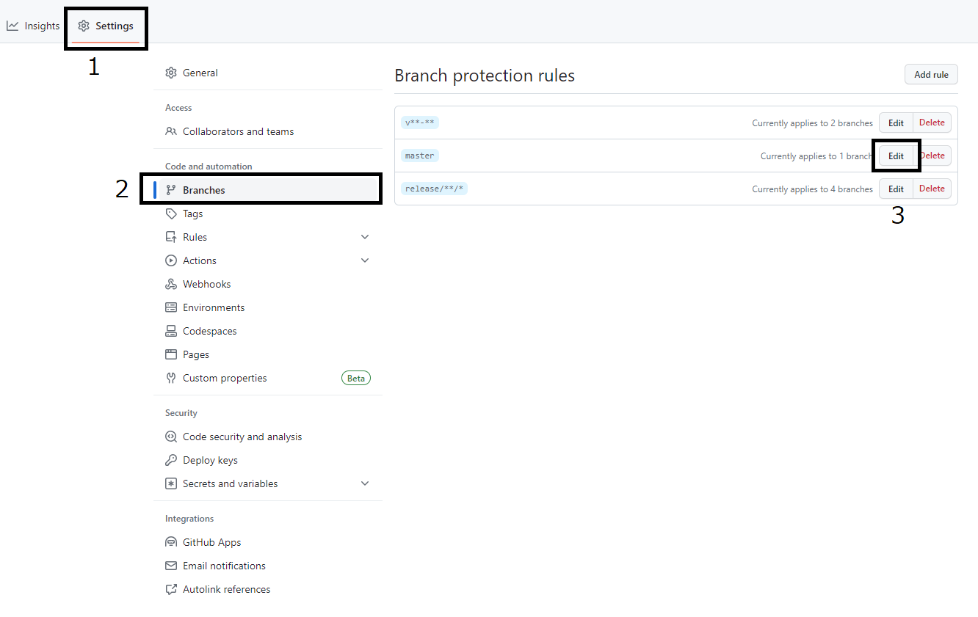Click the branch icon beside Branches
Image resolution: width=978 pixels, height=617 pixels.
170,189
